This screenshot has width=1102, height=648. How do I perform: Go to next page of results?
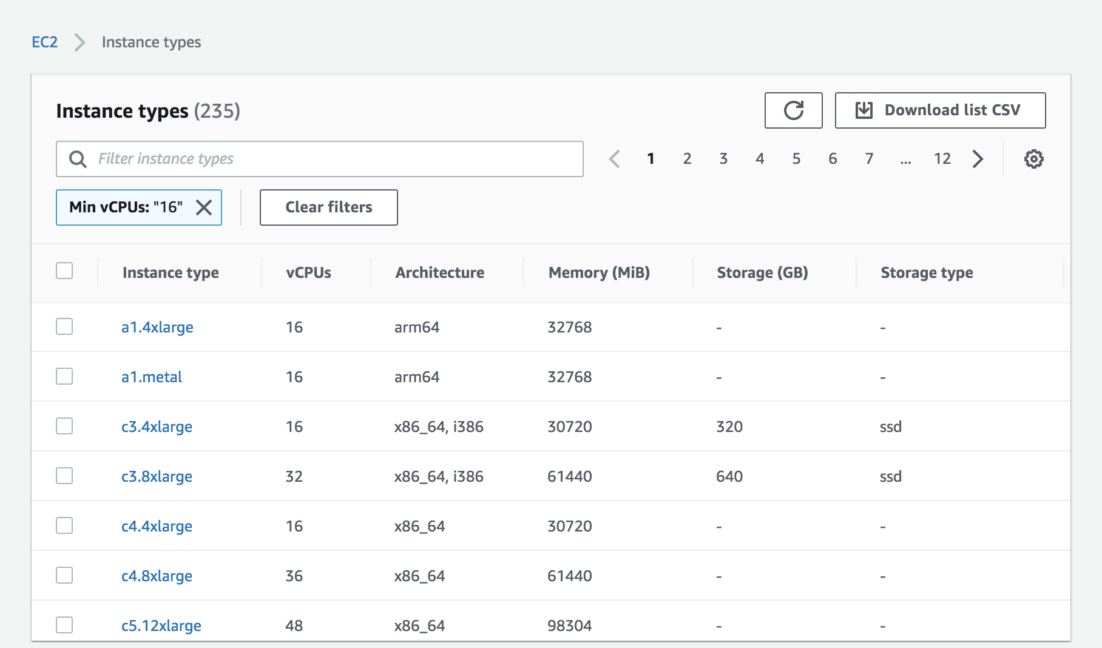point(978,159)
